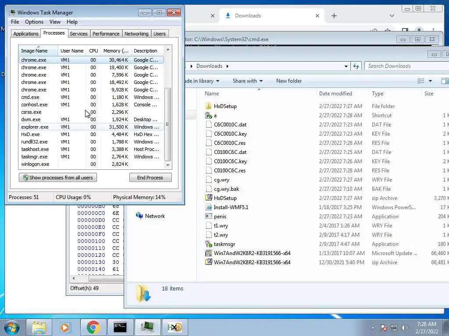Switch to the cmd window on taskbar

coord(120,327)
